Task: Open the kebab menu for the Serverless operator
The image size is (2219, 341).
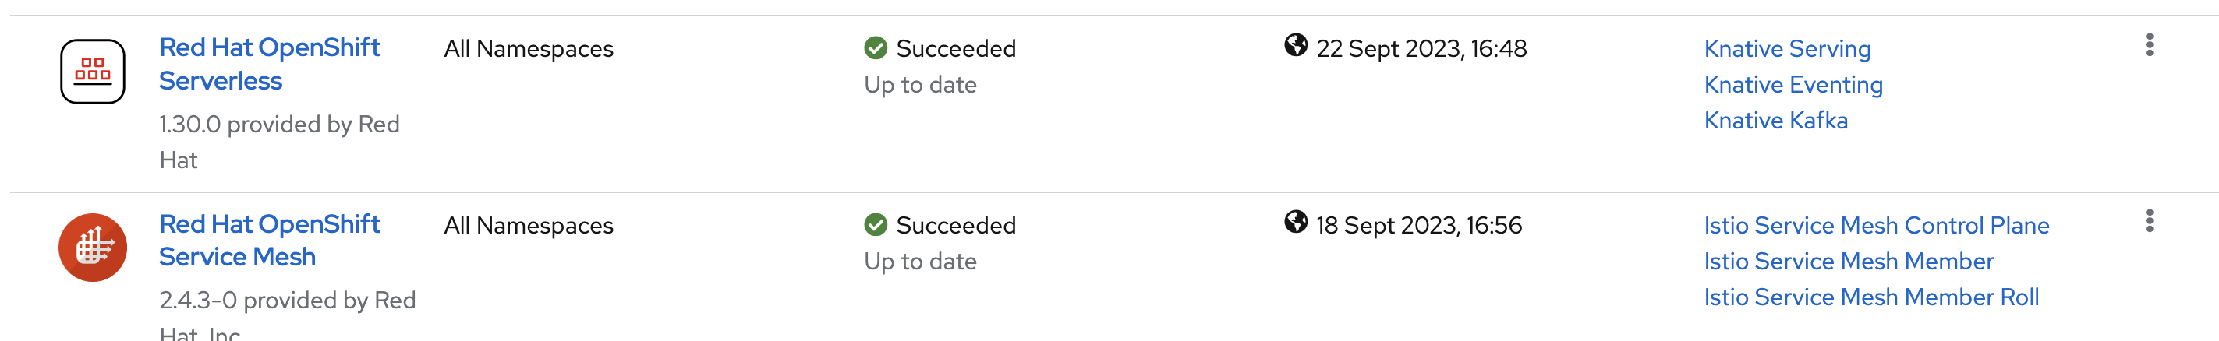Action: coord(2150,45)
